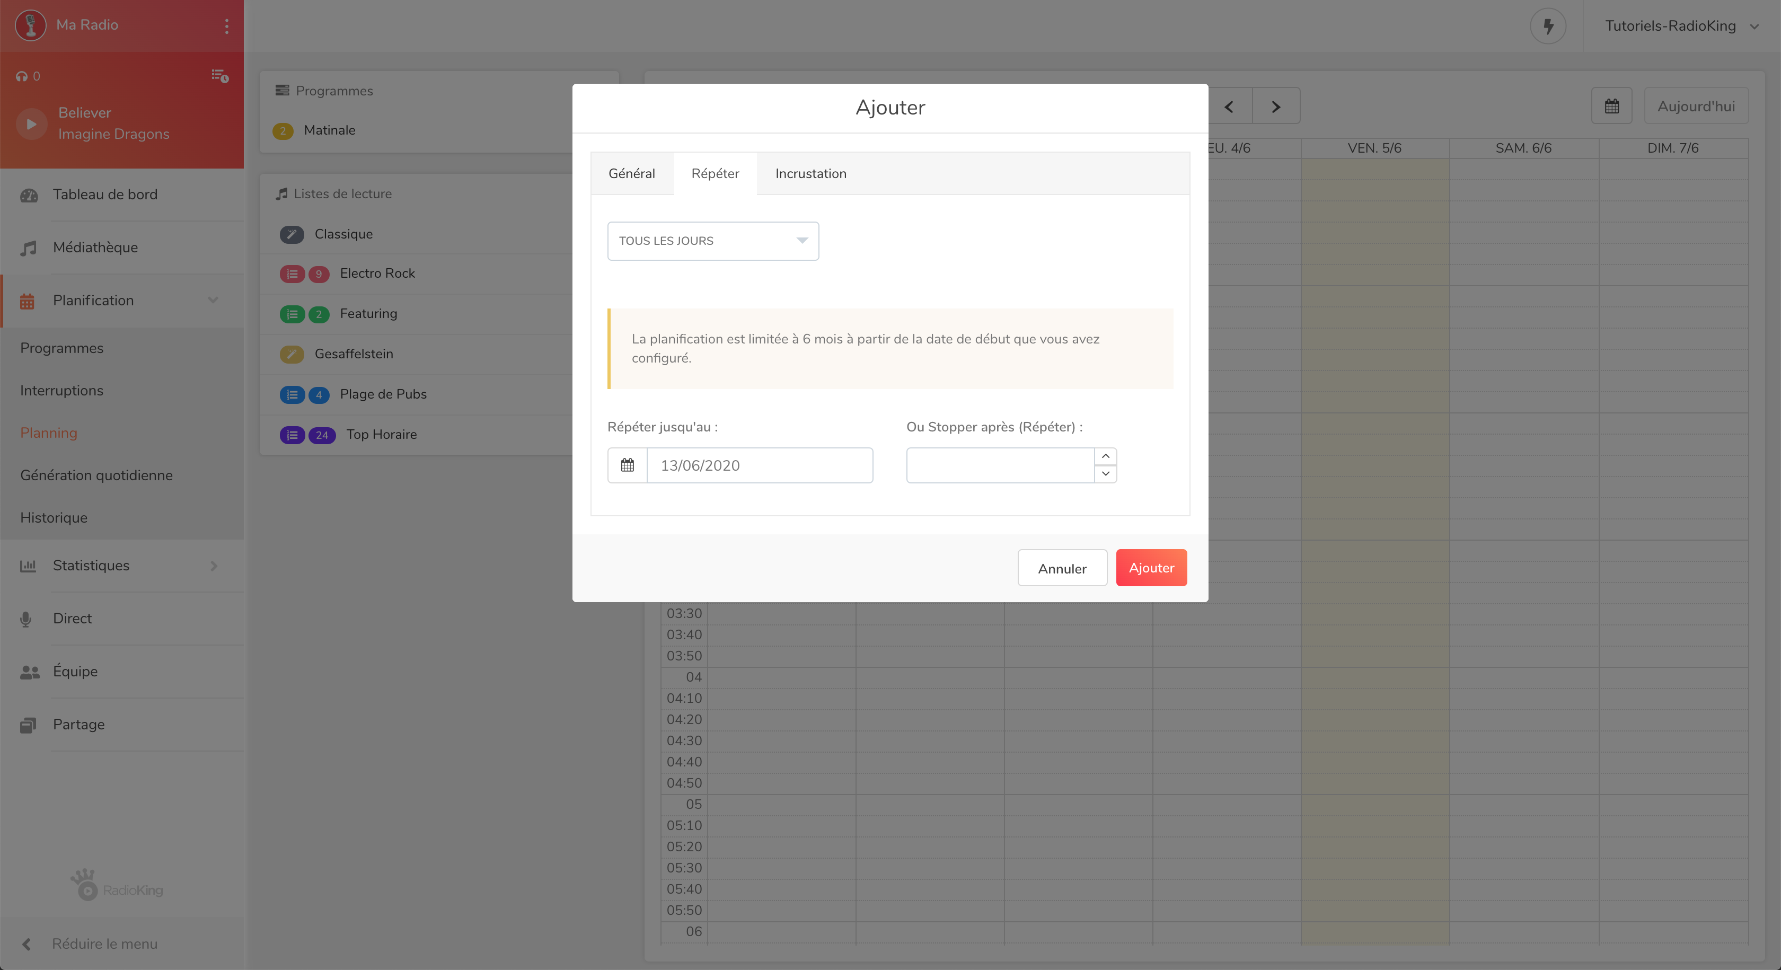Open the Tutoriels-RadioKing account dropdown
Viewport: 1781px width, 970px height.
pyautogui.click(x=1681, y=27)
